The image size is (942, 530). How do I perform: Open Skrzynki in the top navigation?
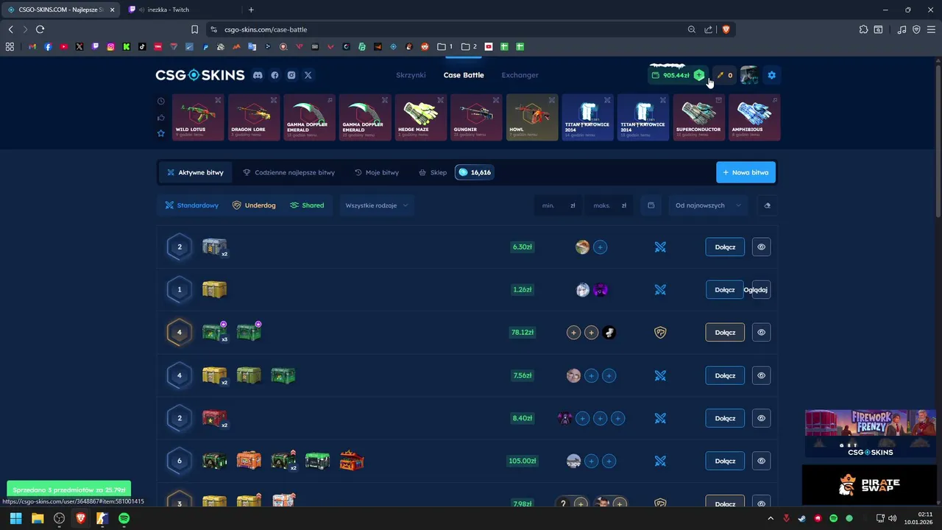[411, 75]
